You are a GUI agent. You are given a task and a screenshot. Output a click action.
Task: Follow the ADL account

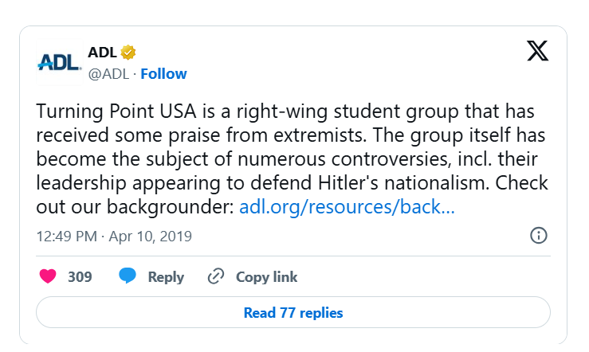tap(163, 74)
